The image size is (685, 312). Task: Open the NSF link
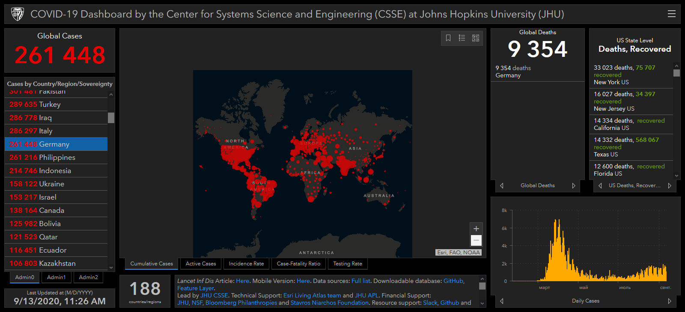tap(197, 303)
